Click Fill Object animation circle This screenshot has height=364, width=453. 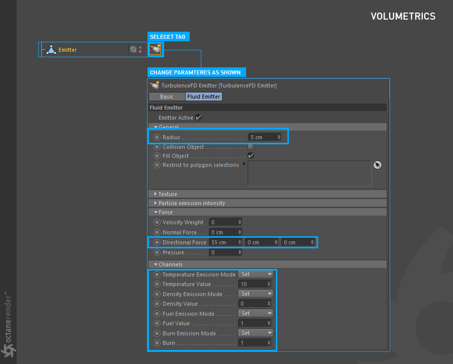(x=157, y=156)
